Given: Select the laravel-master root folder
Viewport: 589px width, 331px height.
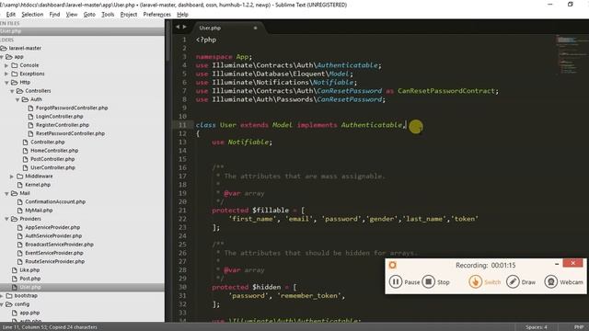Looking at the screenshot, I should tap(25, 48).
